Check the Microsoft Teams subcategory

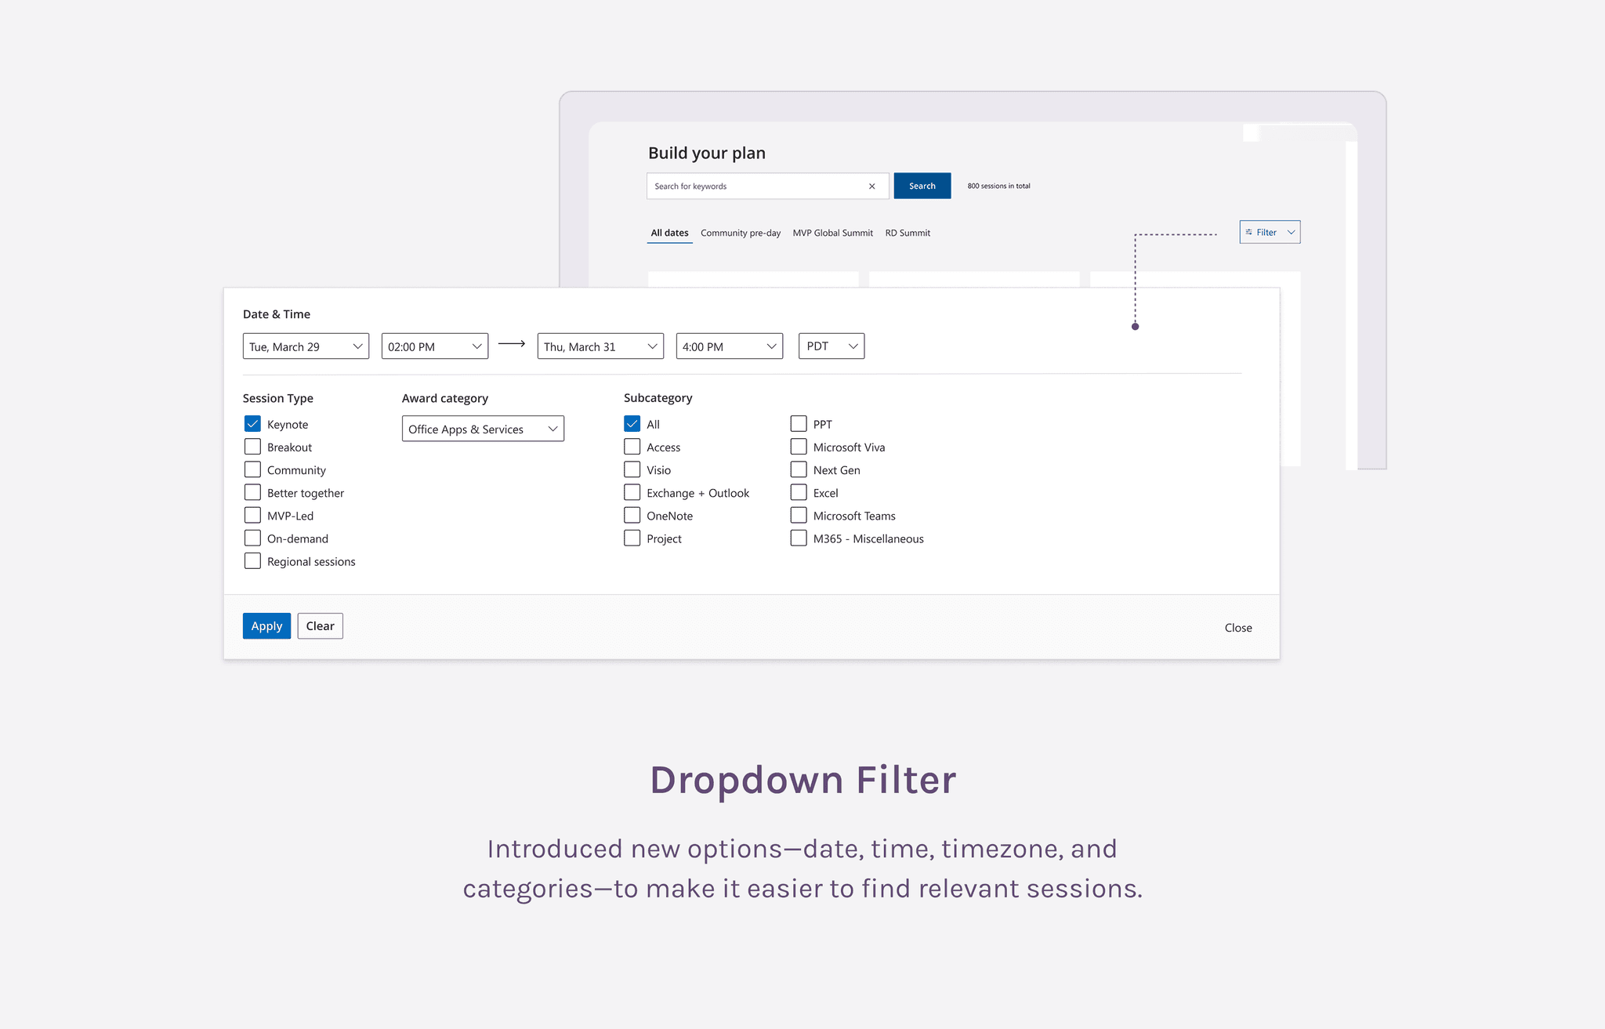click(x=799, y=516)
